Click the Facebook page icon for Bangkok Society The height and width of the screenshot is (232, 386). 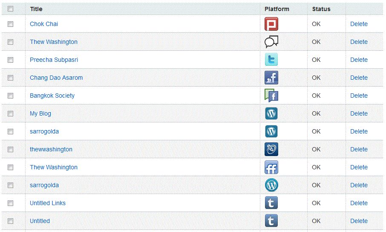(271, 96)
